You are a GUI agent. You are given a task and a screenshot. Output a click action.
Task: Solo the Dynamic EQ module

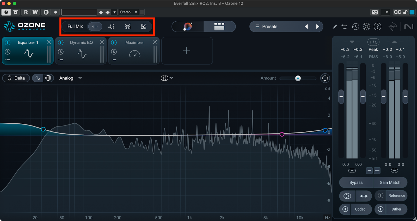point(61,52)
